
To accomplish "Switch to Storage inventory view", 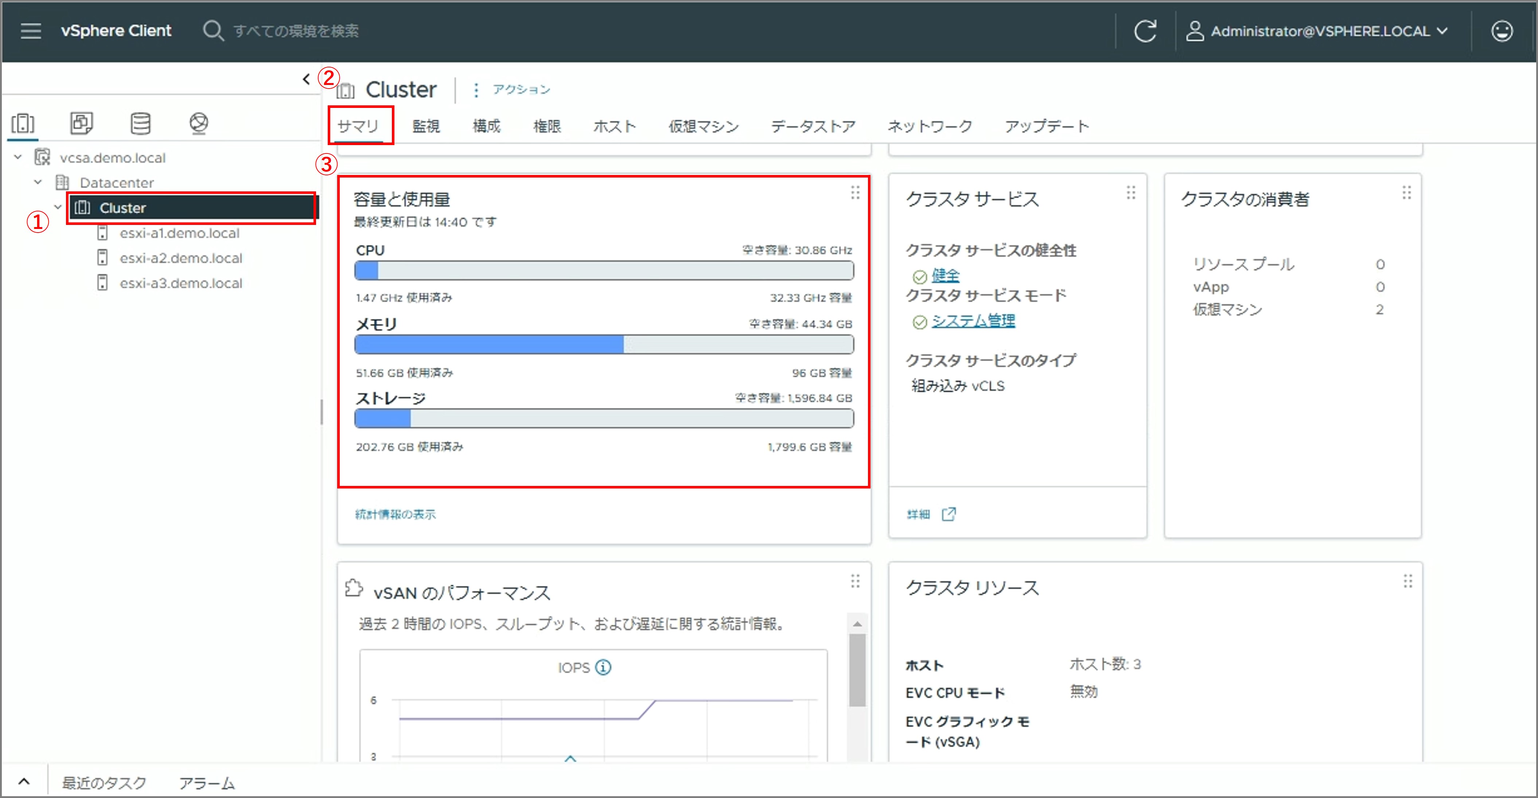I will [140, 124].
